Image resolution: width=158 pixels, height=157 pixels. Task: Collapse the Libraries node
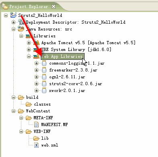pos(21,36)
